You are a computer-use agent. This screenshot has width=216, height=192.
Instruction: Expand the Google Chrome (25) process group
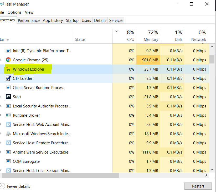pyautogui.click(x=1, y=60)
